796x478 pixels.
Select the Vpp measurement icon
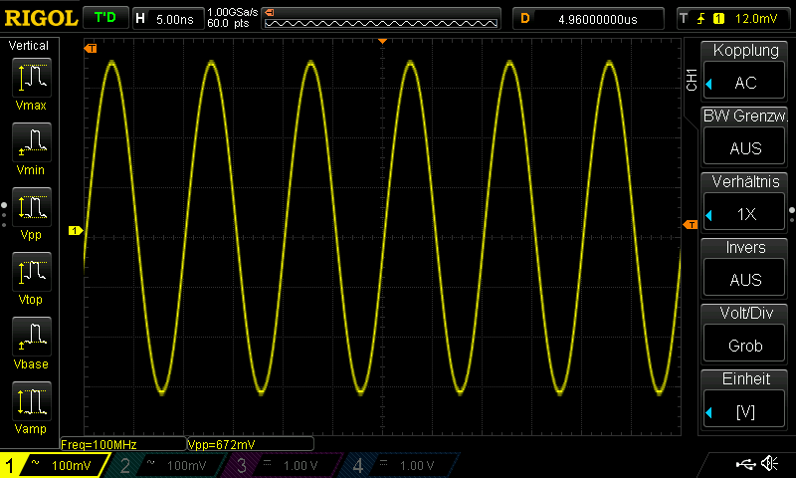32,207
